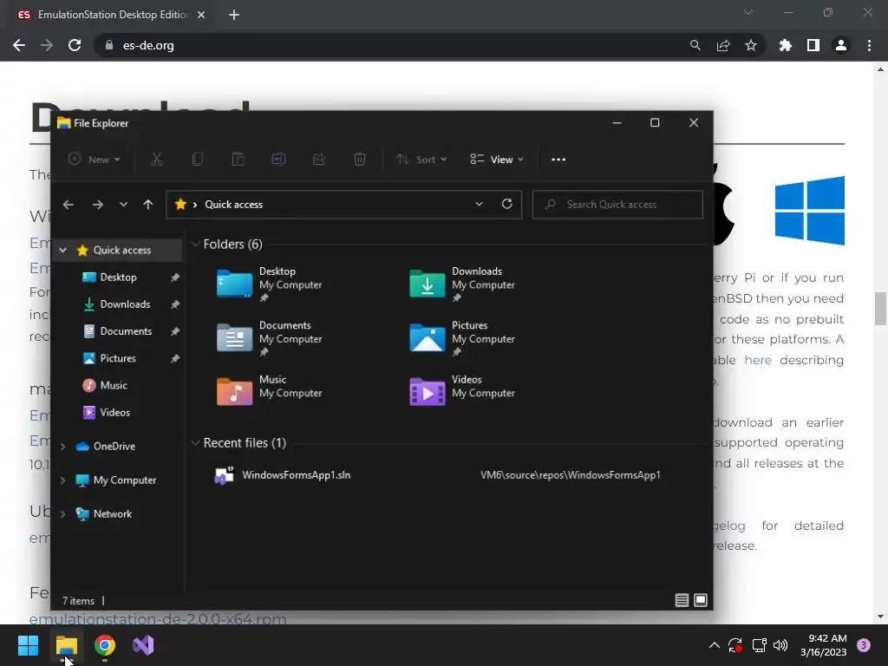Open the View dropdown menu
Screen dimensions: 888x666
497,160
